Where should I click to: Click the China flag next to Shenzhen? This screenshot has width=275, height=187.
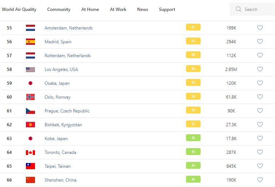pos(30,180)
